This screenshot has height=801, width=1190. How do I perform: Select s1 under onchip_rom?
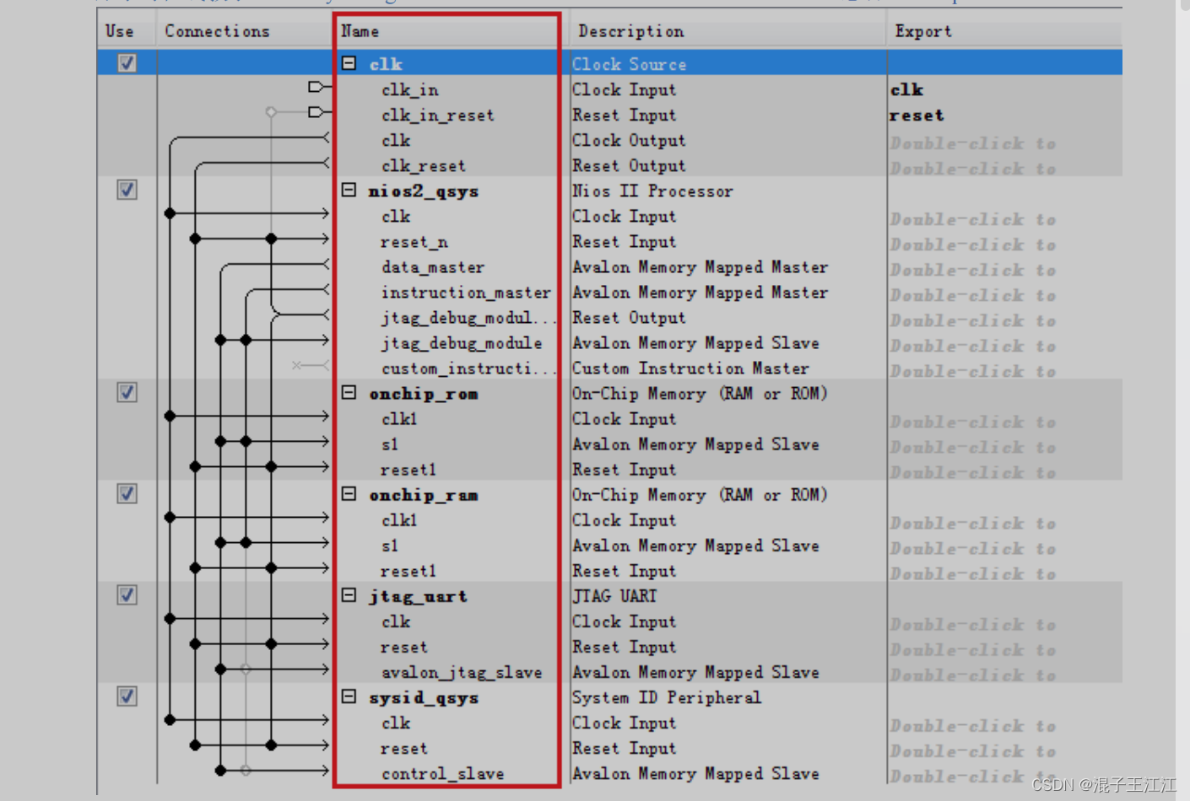(x=389, y=444)
